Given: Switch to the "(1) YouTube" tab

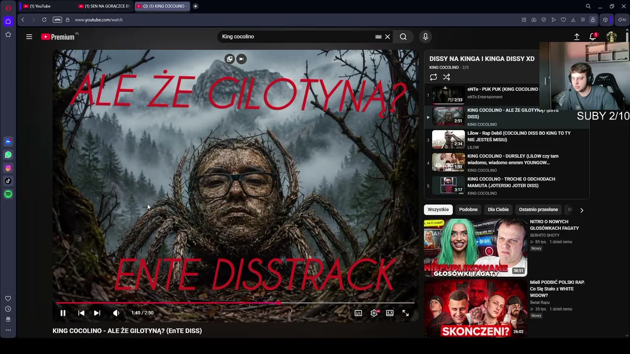Looking at the screenshot, I should coord(47,6).
